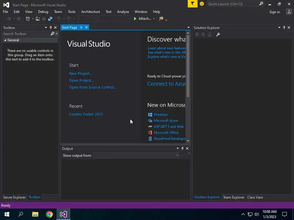Click the feedback smiley face icon
This screenshot has width=294, height=220.
pyautogui.click(x=202, y=4)
